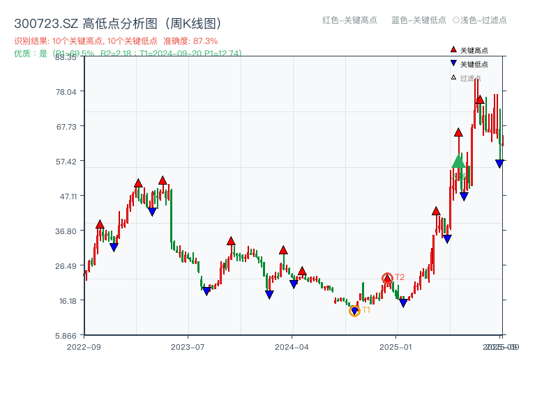Image resolution: width=558 pixels, height=418 pixels.
Task: Expand details on the T2 circled marker
Action: click(x=387, y=277)
